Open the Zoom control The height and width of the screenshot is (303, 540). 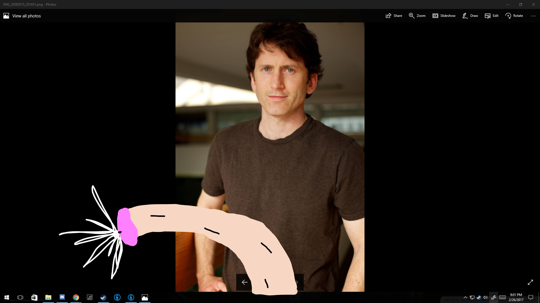(x=417, y=16)
